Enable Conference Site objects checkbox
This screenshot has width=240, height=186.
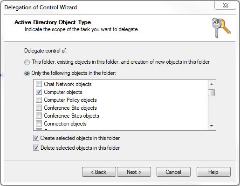point(39,108)
